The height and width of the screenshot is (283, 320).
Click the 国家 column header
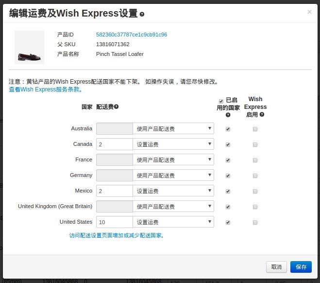pyautogui.click(x=87, y=107)
